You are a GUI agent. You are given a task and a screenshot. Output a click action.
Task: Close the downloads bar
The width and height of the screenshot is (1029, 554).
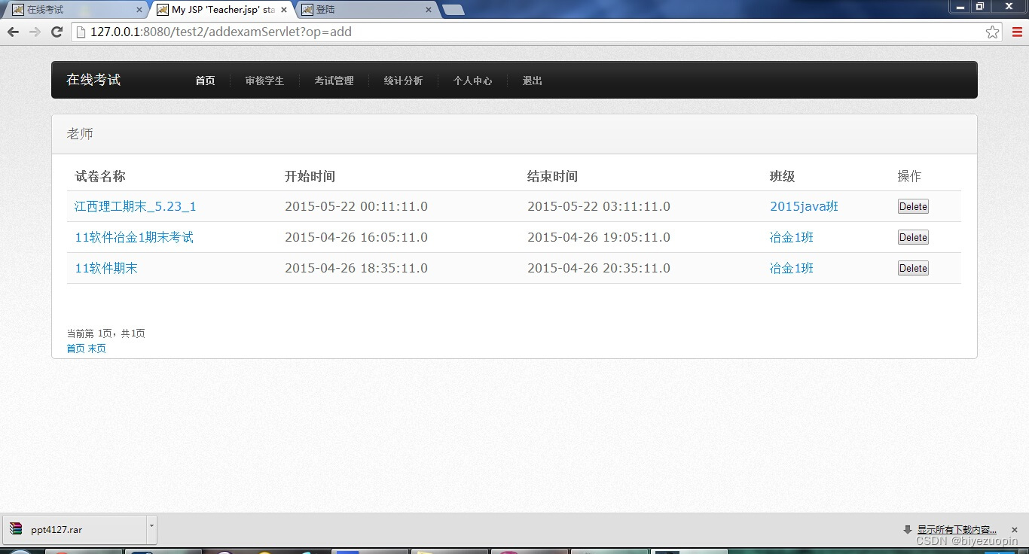click(x=1015, y=530)
